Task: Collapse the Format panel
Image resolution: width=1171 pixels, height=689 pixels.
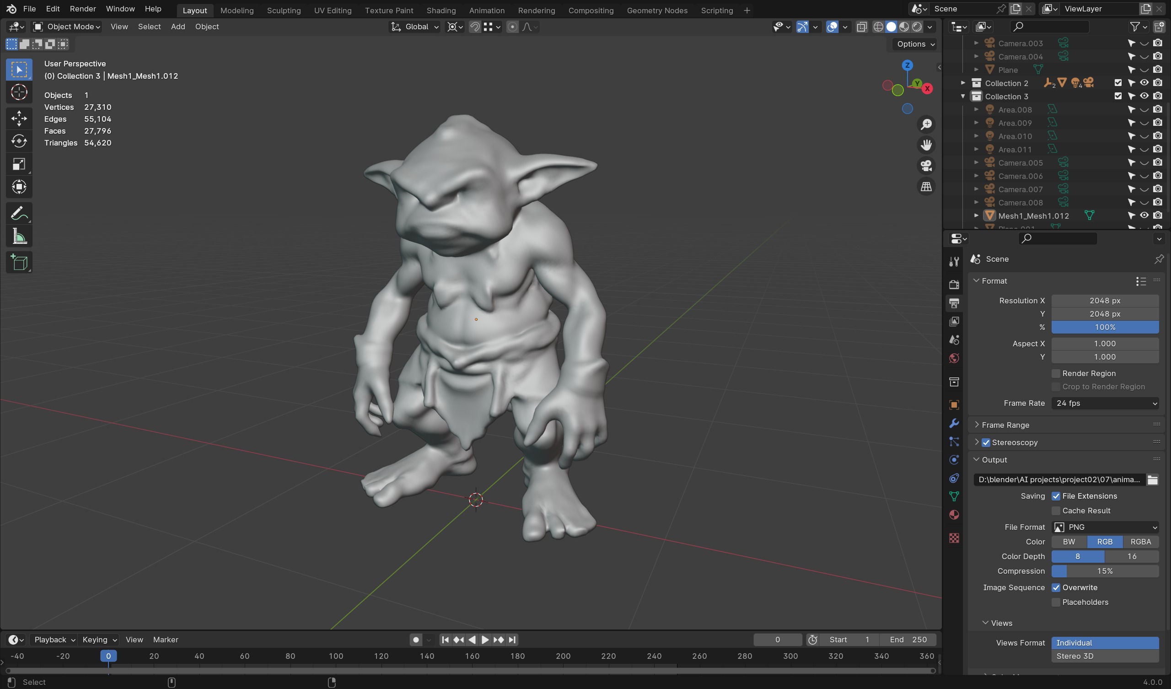Action: [976, 281]
